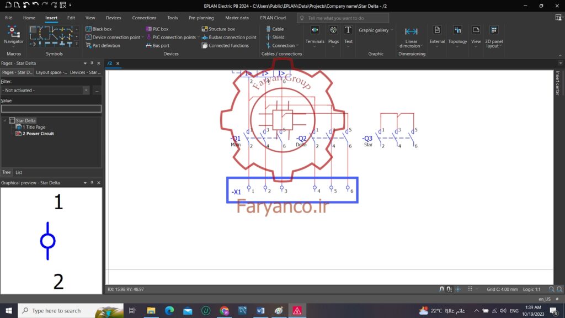Open the Connections ribbon tab
Image resolution: width=565 pixels, height=318 pixels.
pyautogui.click(x=144, y=18)
